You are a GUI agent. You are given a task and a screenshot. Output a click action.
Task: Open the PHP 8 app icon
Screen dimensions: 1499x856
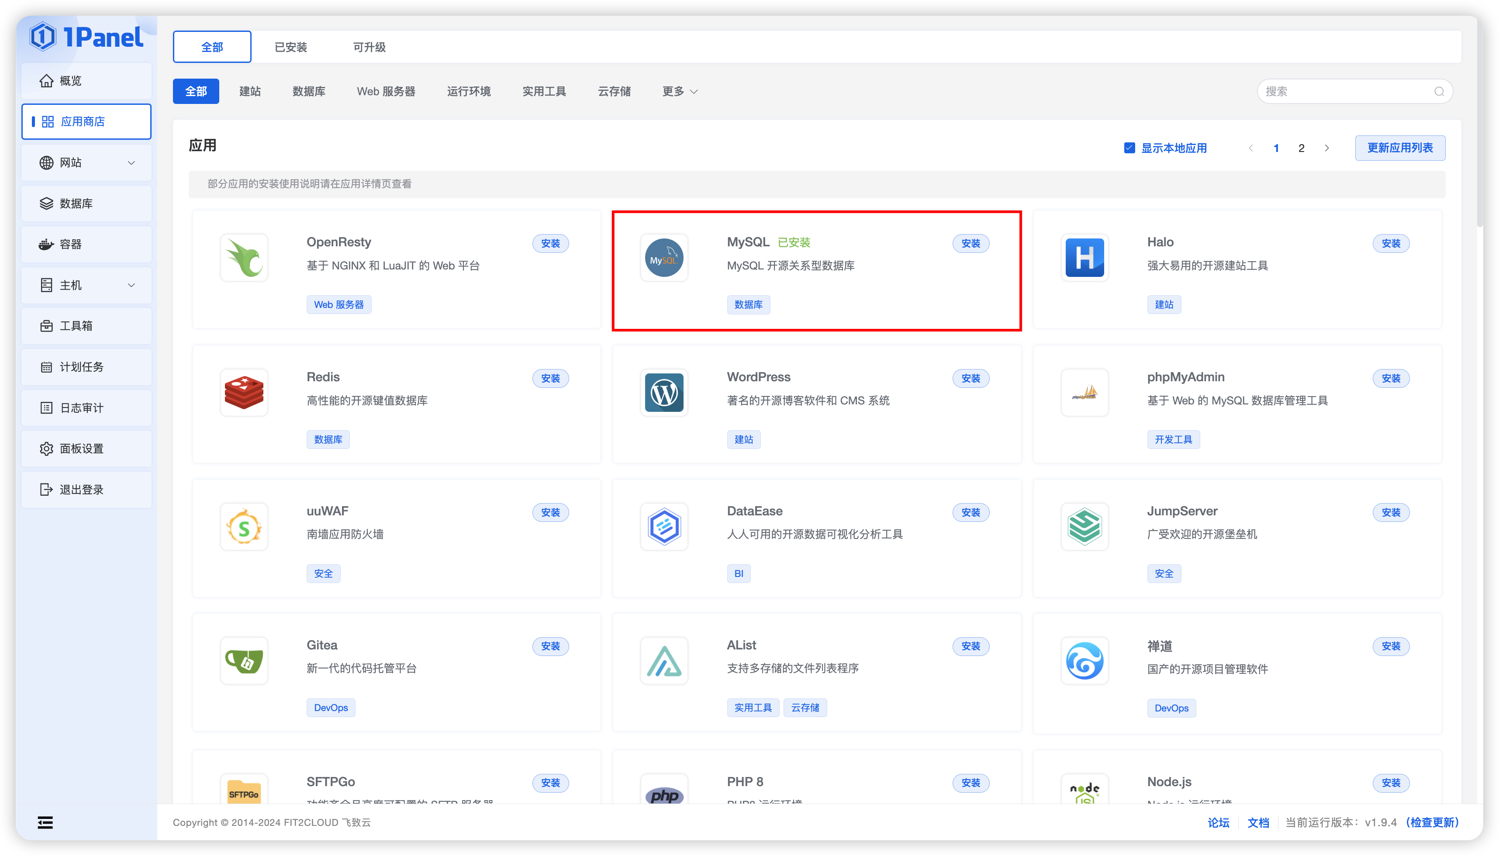664,789
